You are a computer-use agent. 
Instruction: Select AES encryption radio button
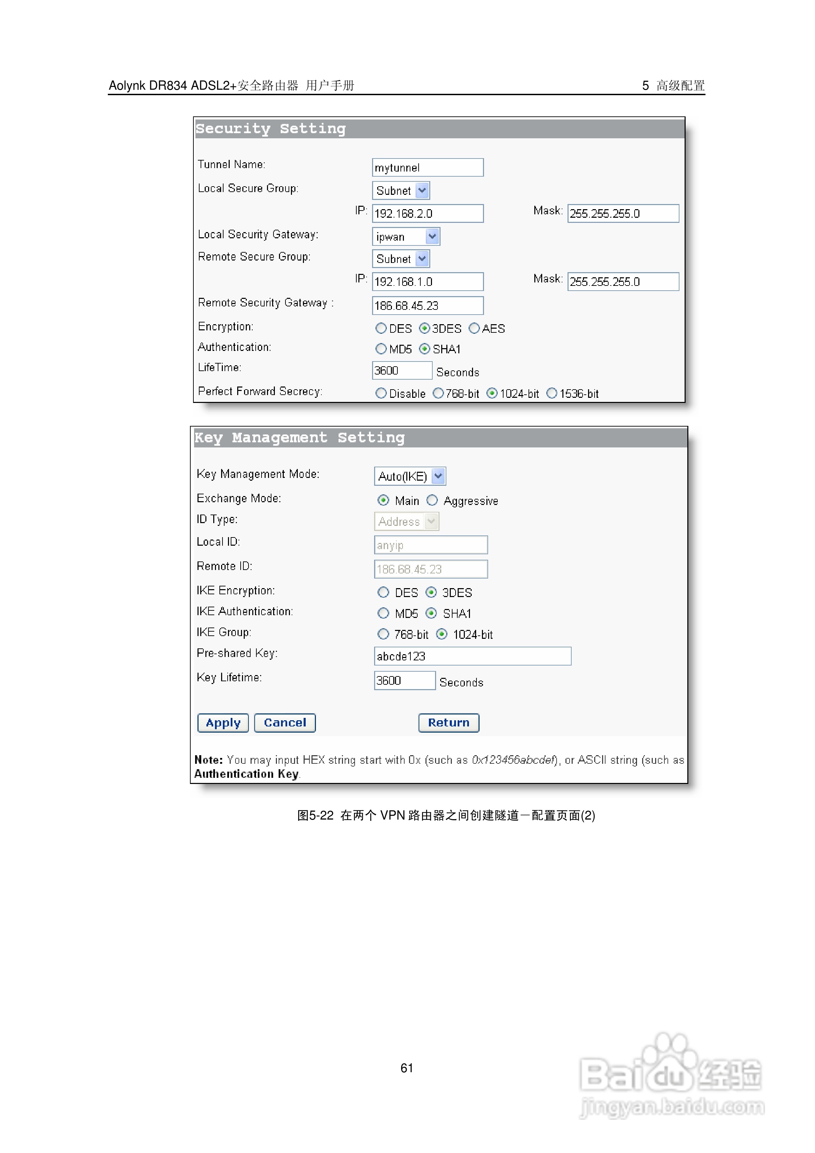(474, 328)
